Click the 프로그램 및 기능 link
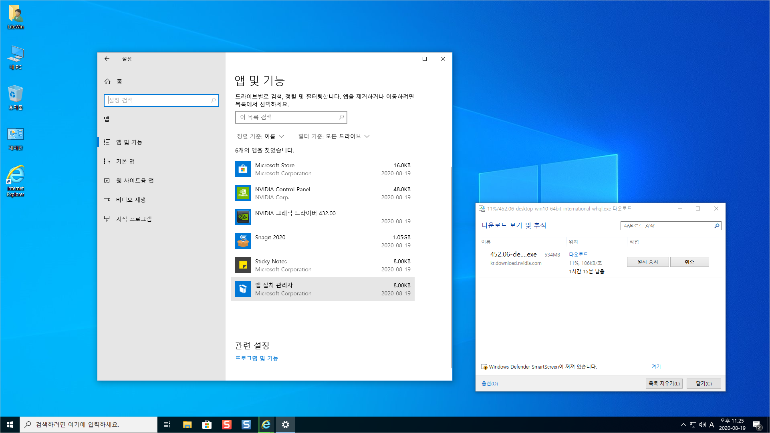Screen dimensions: 770x433 (x=256, y=358)
